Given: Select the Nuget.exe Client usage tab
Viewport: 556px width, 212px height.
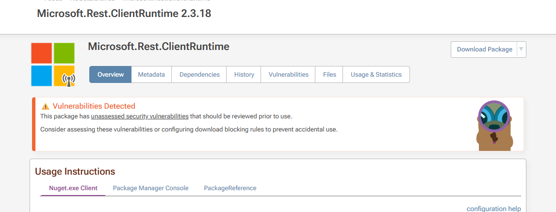Looking at the screenshot, I should tap(73, 188).
